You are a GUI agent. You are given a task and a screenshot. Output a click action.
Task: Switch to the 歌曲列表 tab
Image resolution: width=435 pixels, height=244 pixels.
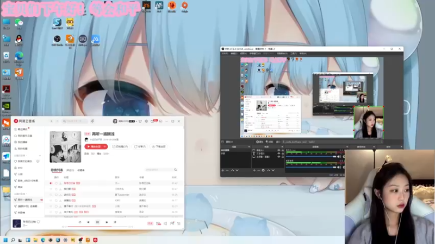click(x=57, y=170)
